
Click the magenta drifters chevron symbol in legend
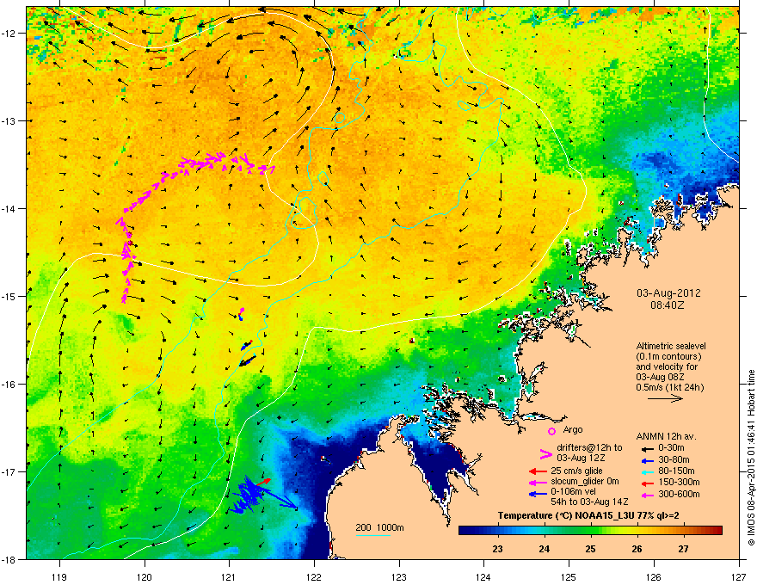pos(545,453)
